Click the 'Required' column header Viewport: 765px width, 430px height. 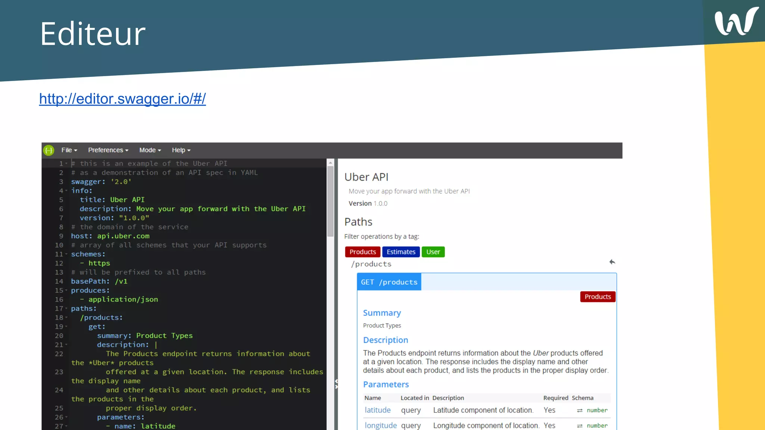point(555,398)
